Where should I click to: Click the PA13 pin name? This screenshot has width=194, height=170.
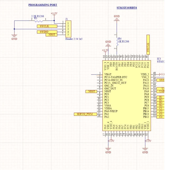146,80
